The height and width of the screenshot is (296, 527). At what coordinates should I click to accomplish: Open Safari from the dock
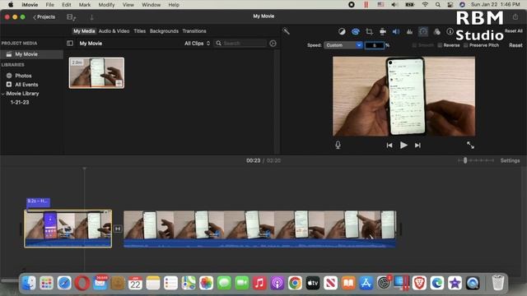coord(64,283)
